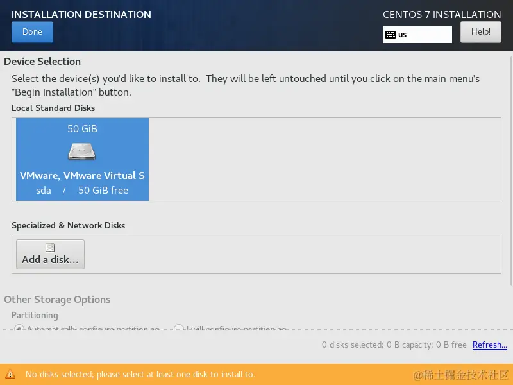Image resolution: width=513 pixels, height=385 pixels.
Task: Click the Other Storage Options heading
Action: coord(57,300)
